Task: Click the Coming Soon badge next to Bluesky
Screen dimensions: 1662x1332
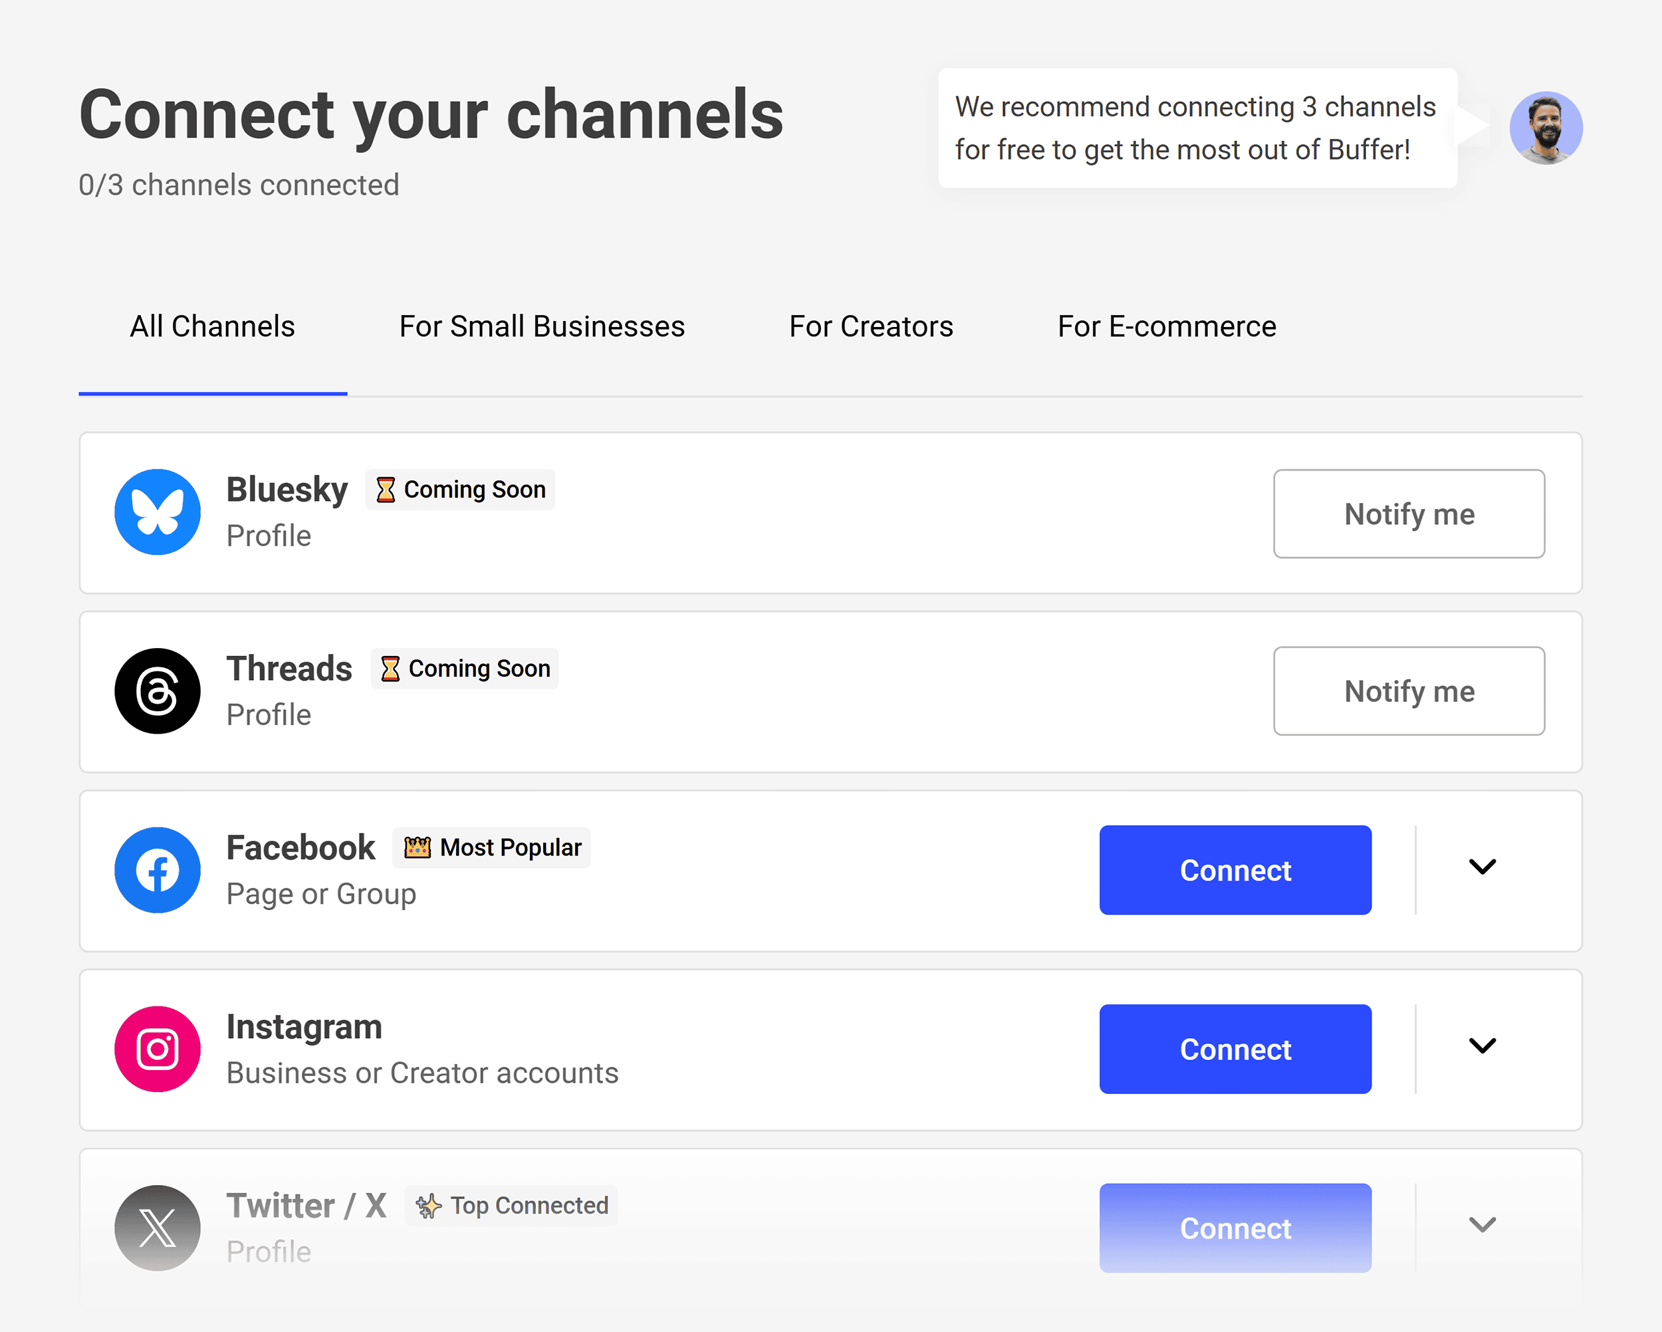Action: click(459, 489)
